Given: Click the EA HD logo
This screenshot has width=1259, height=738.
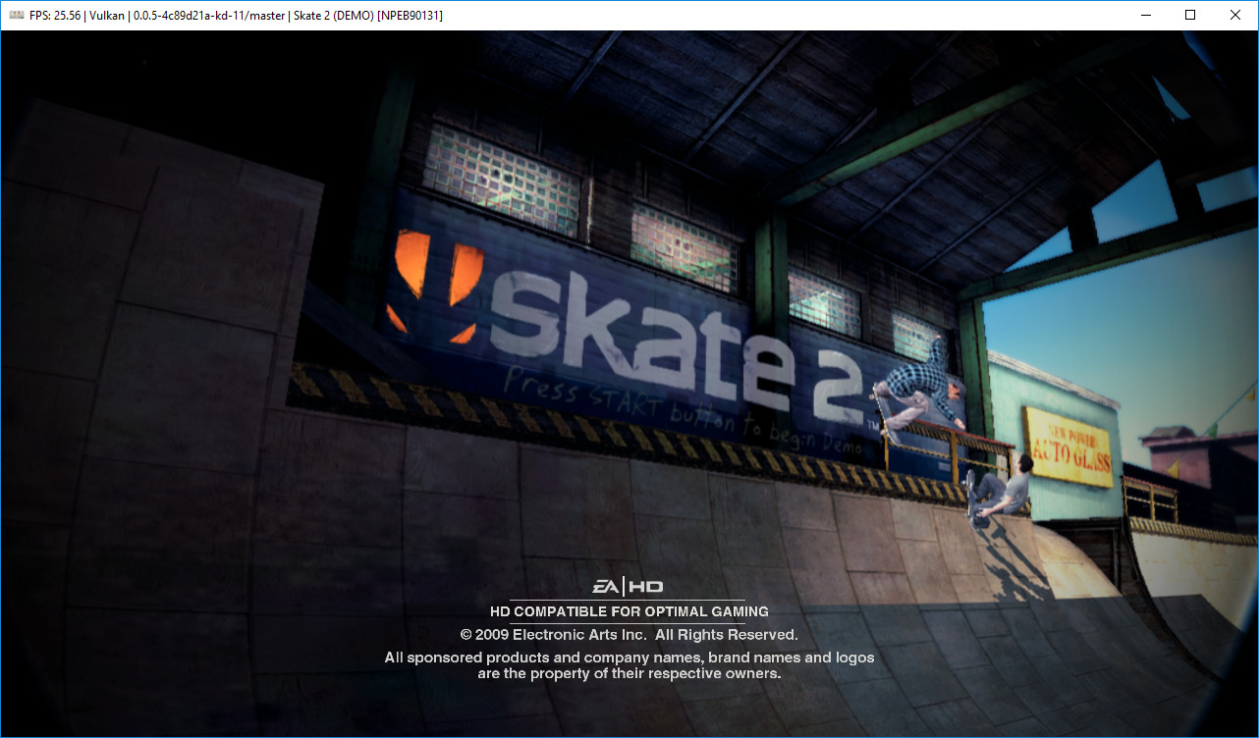Looking at the screenshot, I should coord(628,587).
